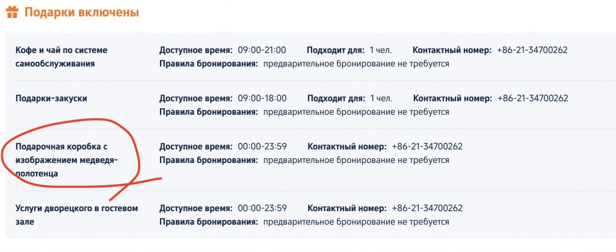Click booking rules text in the butler row

pos(356,222)
